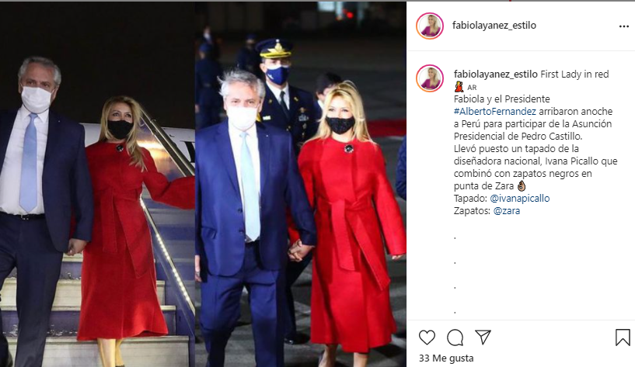
Task: Visit the @zara profile mention
Action: (507, 211)
